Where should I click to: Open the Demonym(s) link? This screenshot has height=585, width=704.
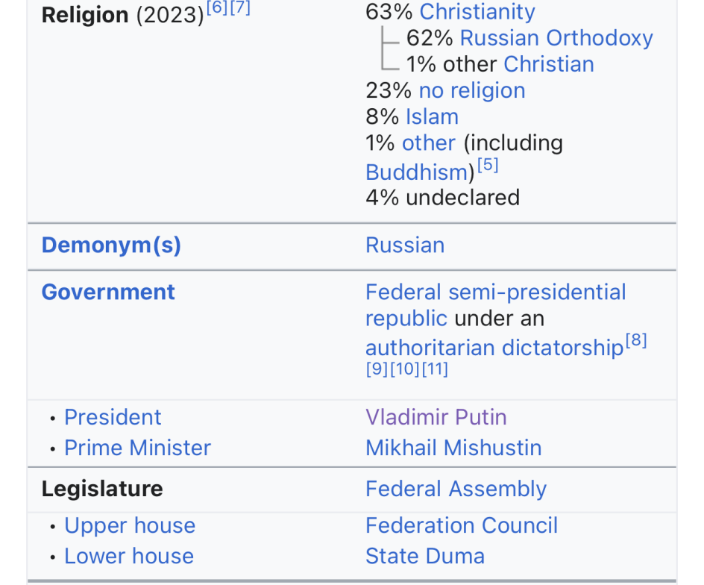tap(111, 245)
